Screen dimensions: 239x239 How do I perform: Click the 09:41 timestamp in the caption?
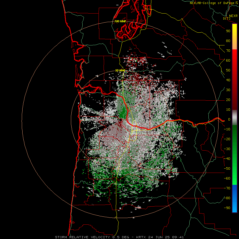[178, 237]
